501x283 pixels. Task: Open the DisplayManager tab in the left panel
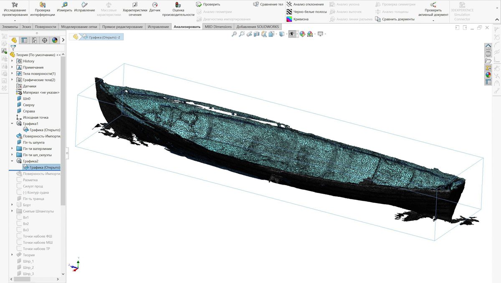click(55, 40)
